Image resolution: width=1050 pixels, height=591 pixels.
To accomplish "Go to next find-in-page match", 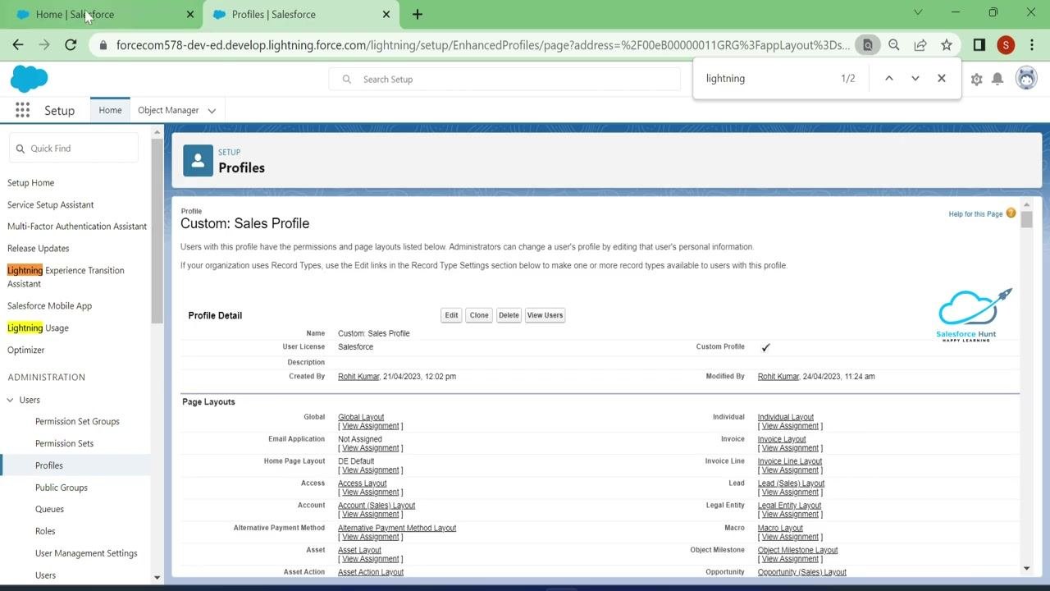I will pyautogui.click(x=915, y=78).
